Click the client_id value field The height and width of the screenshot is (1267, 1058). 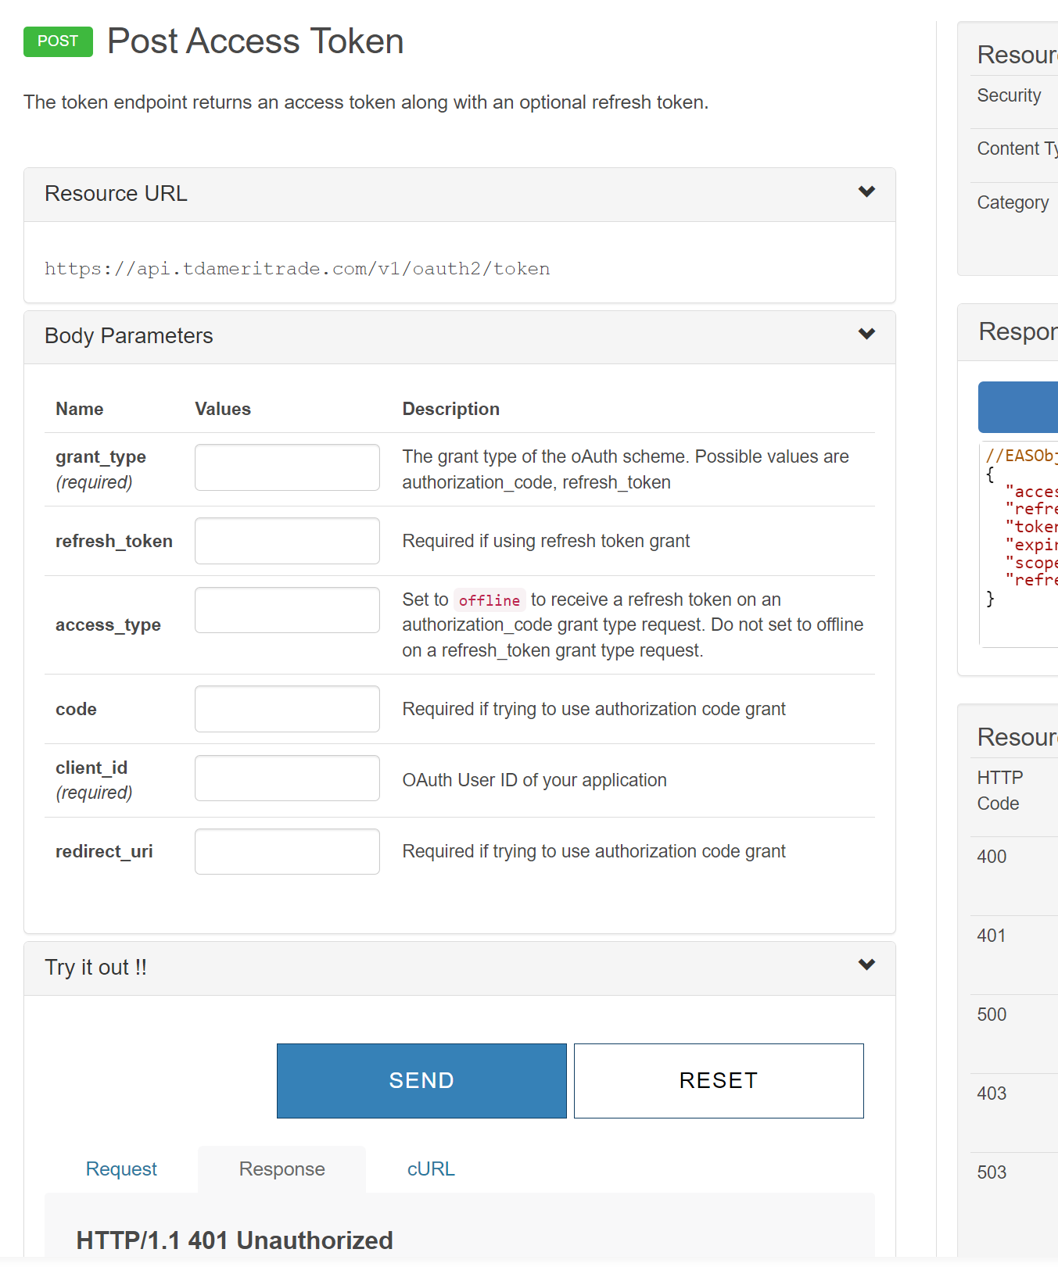pos(287,778)
